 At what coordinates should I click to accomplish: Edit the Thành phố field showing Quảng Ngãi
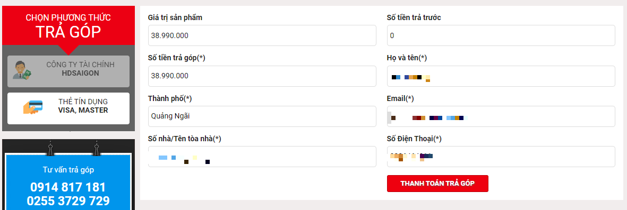(x=262, y=116)
